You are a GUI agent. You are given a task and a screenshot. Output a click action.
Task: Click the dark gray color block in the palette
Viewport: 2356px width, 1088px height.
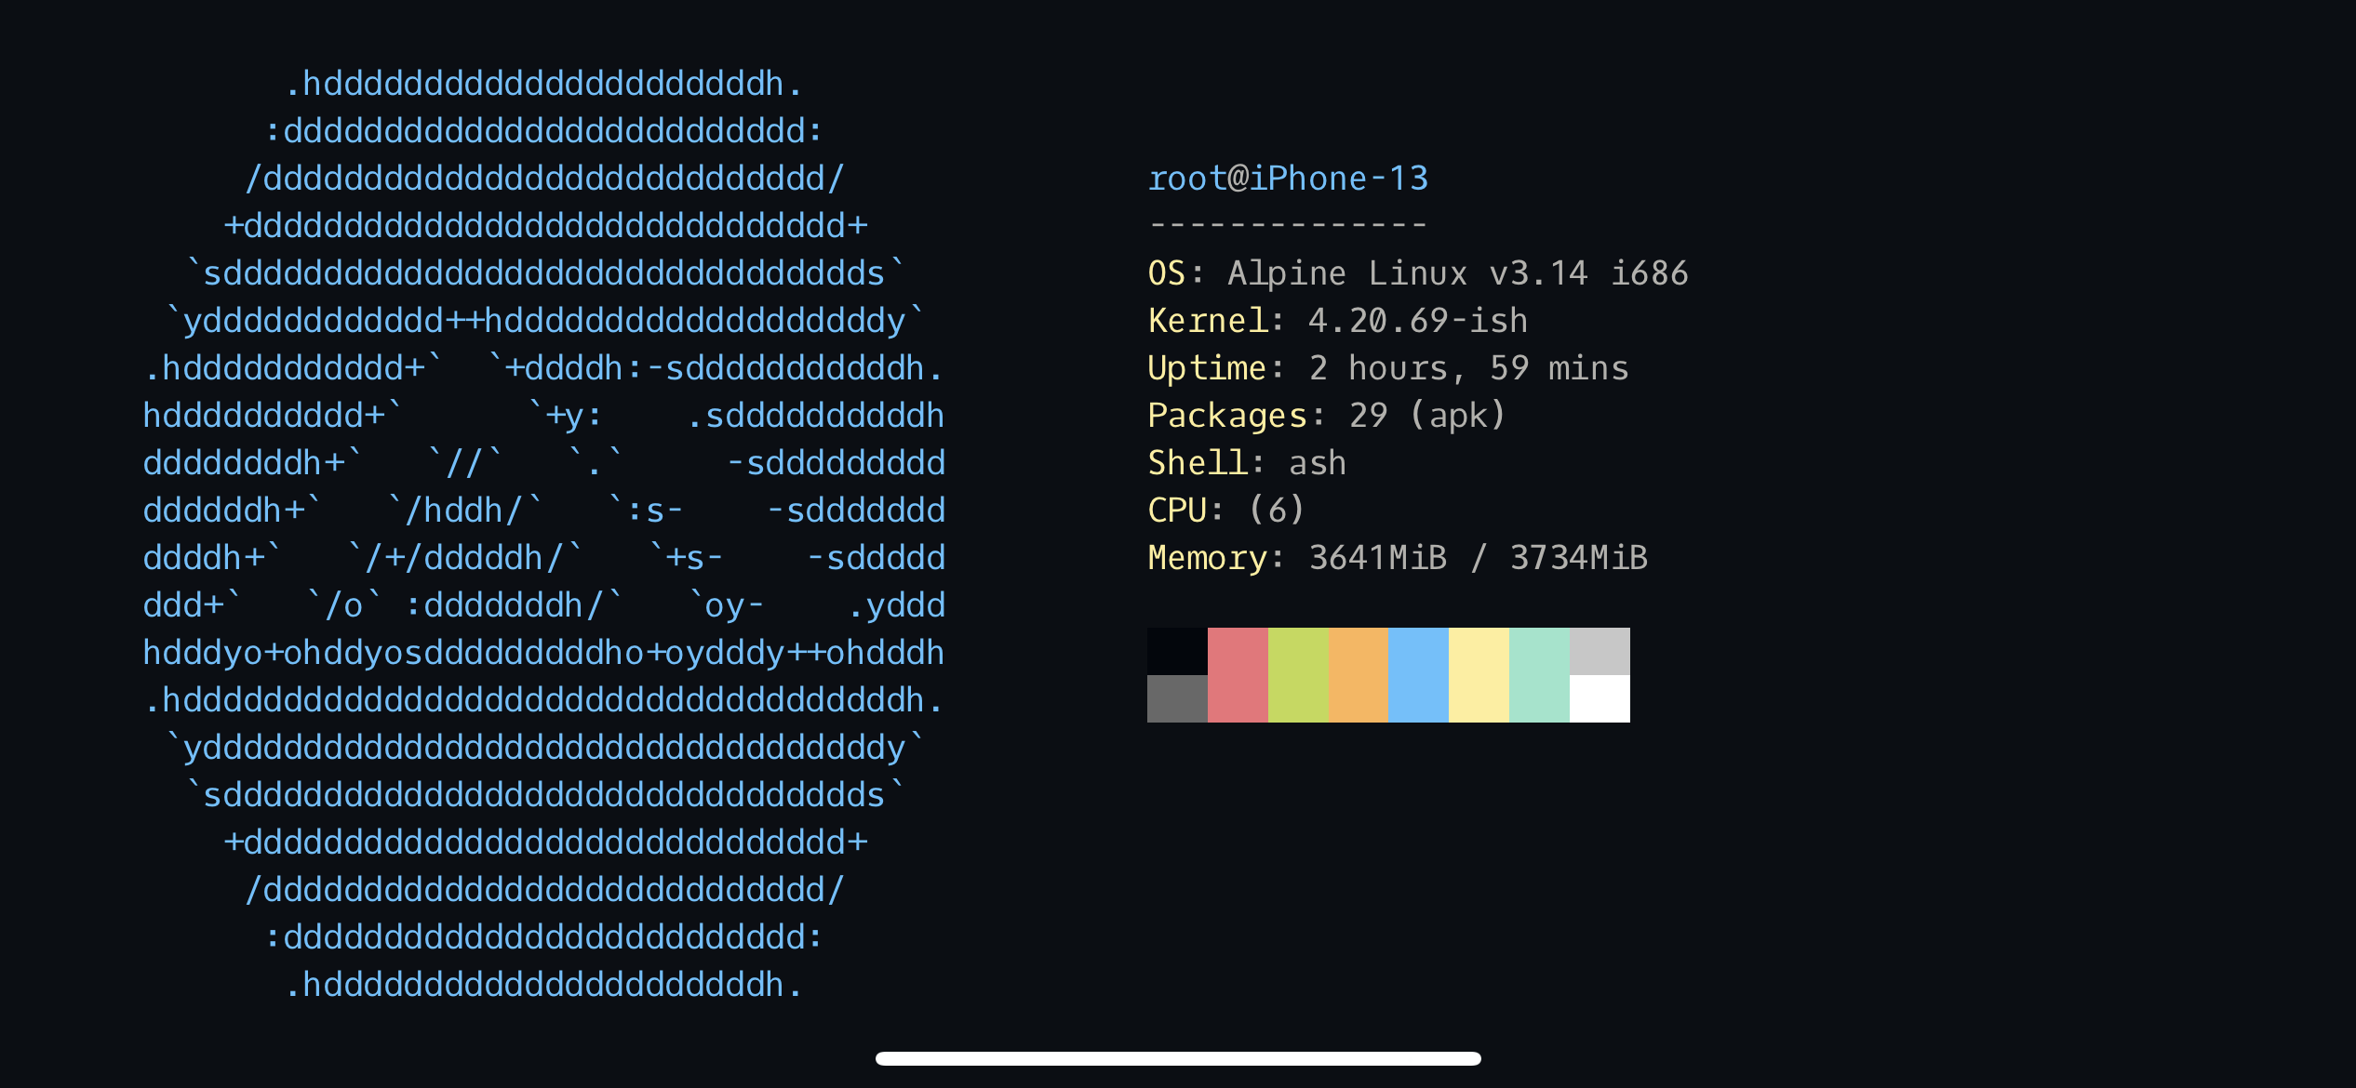(x=1177, y=698)
